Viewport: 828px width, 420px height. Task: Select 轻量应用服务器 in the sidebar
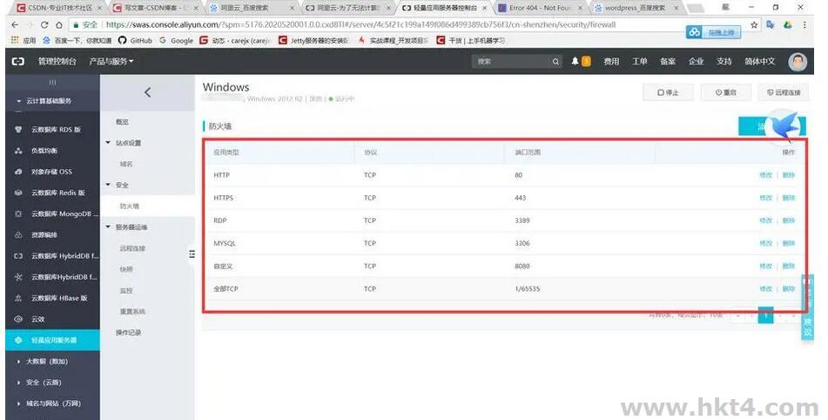click(x=52, y=340)
